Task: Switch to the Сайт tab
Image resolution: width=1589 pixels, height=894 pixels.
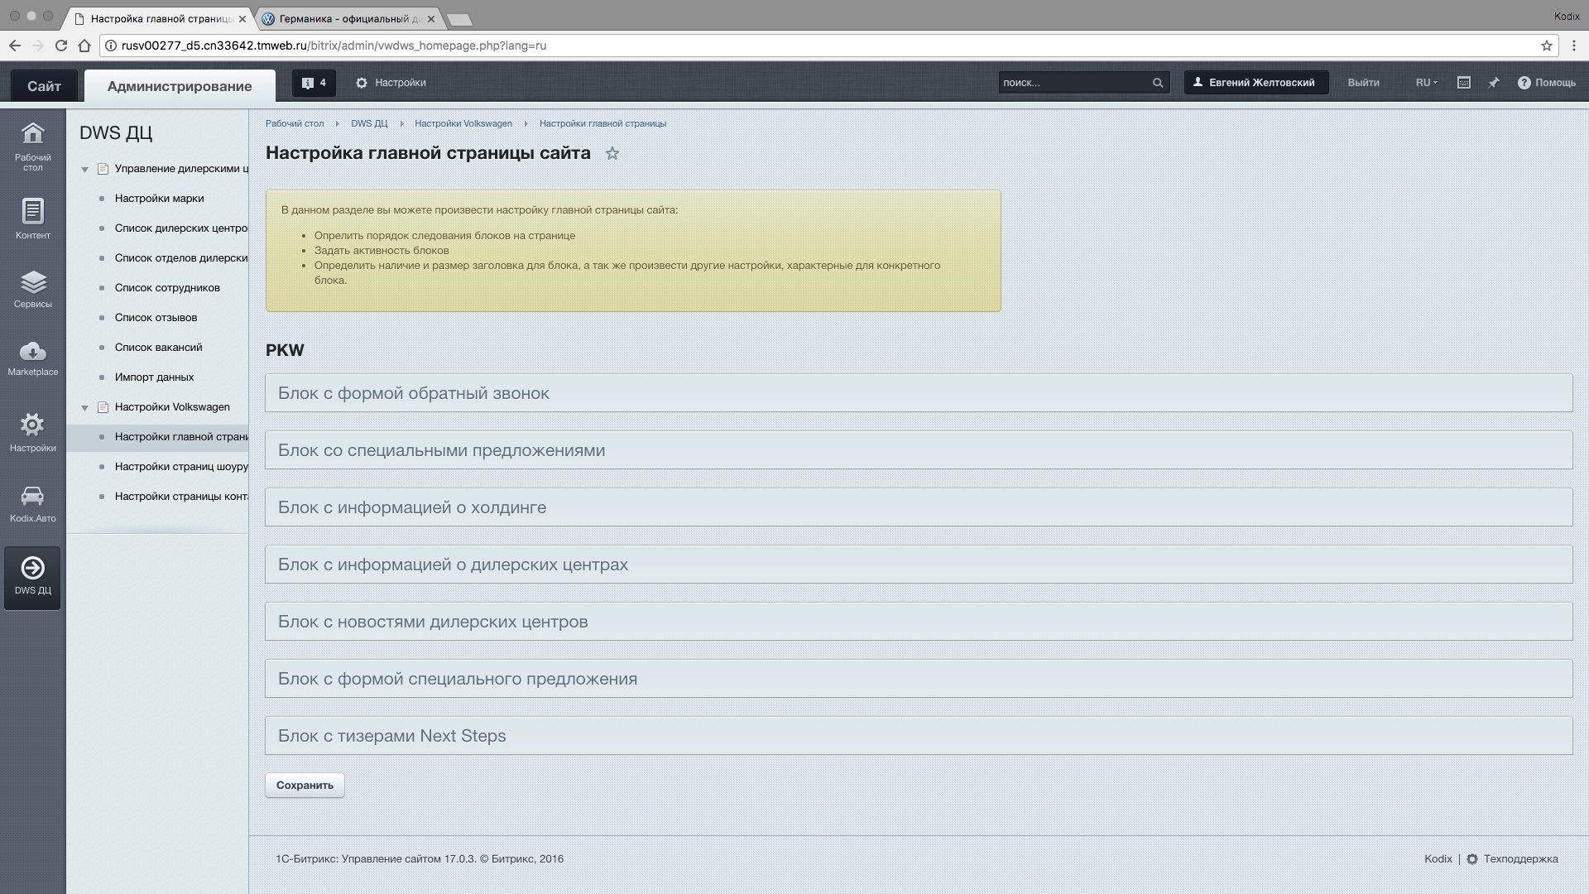Action: (x=44, y=86)
